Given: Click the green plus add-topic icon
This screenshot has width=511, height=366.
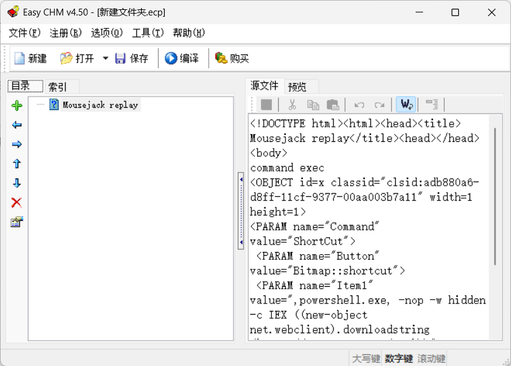Looking at the screenshot, I should click(17, 106).
